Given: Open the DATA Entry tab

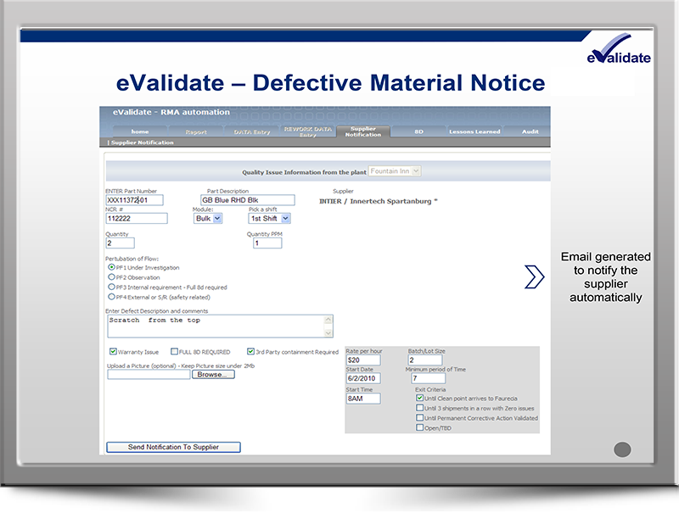Looking at the screenshot, I should [x=252, y=131].
